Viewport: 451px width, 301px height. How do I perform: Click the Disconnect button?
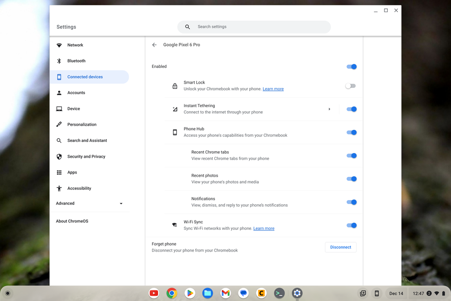340,247
